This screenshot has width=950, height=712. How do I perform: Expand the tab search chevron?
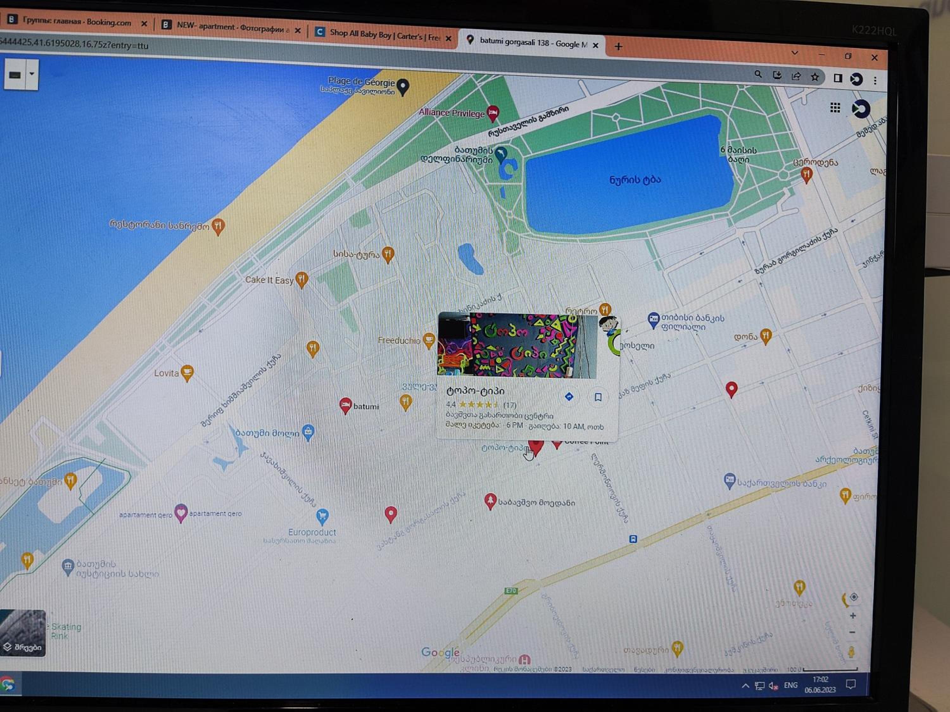tap(795, 53)
